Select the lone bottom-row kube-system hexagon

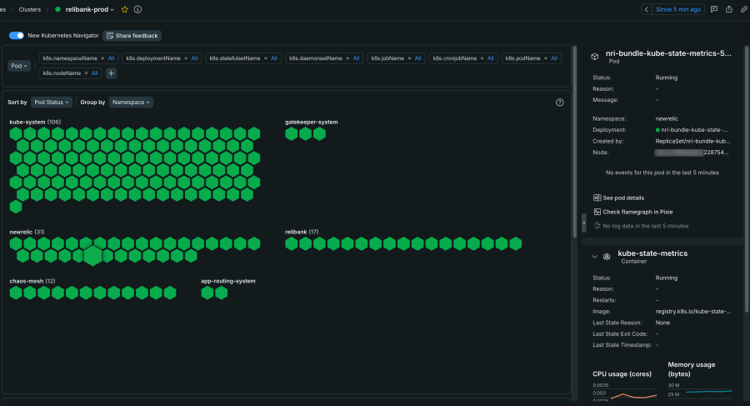click(x=16, y=207)
